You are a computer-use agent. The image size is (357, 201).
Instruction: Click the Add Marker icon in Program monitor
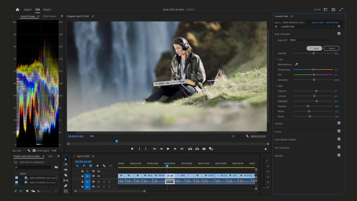coord(132,149)
